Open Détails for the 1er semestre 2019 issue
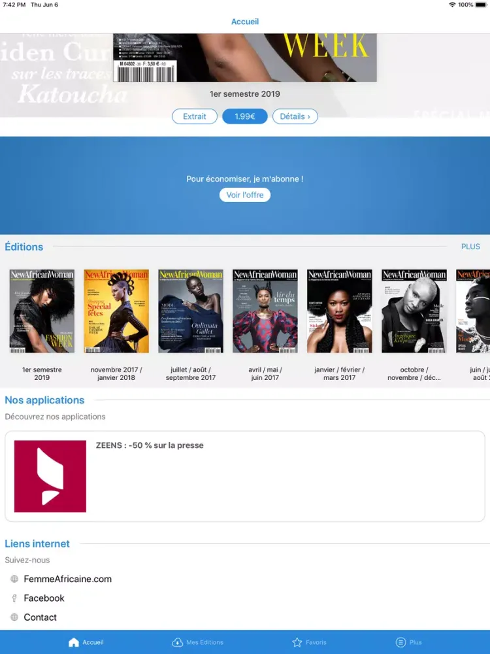Screen dimensions: 490x654 [x=295, y=116]
